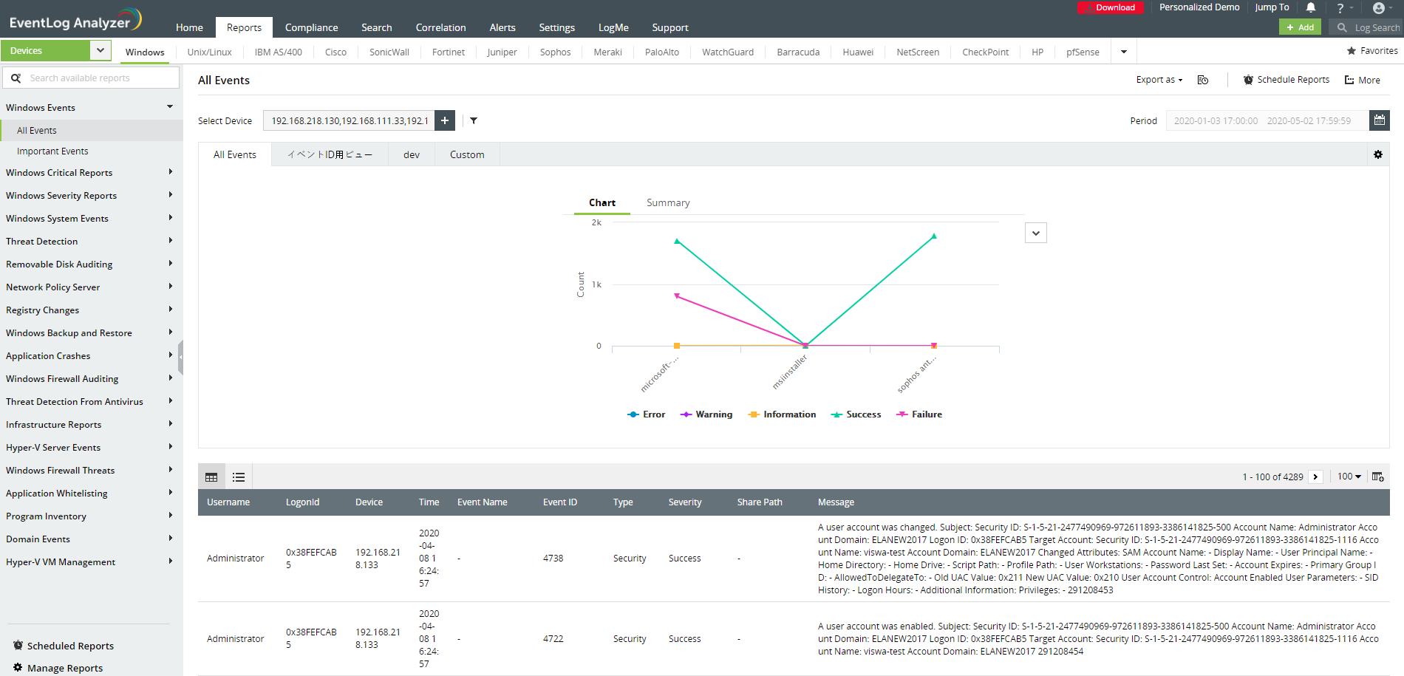Click the Schedule Reports button

(x=1287, y=80)
